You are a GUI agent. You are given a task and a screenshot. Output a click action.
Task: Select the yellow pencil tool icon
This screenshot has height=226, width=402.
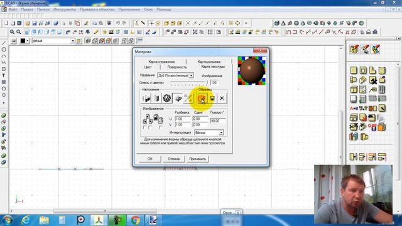coord(96,32)
